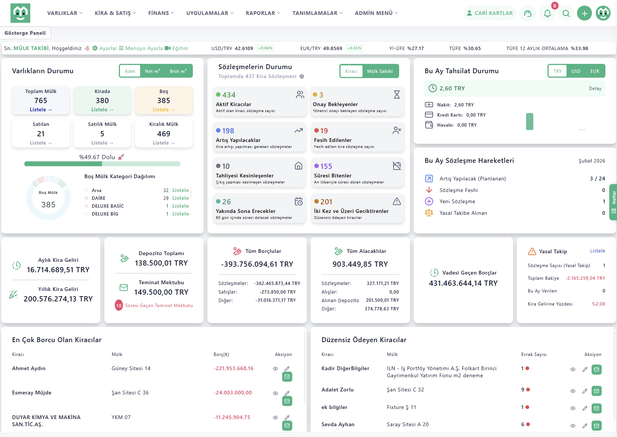Viewport: 617px width, 437px height.
Task: Switch collection currency to USD
Action: (576, 71)
